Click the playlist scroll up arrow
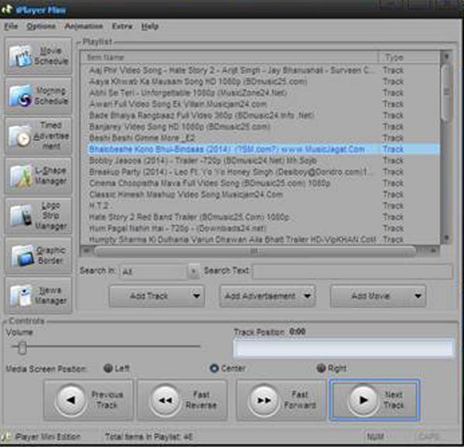This screenshot has width=464, height=447. pyautogui.click(x=446, y=56)
